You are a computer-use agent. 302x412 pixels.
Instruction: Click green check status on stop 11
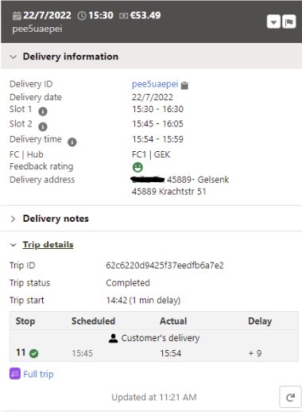tap(34, 353)
